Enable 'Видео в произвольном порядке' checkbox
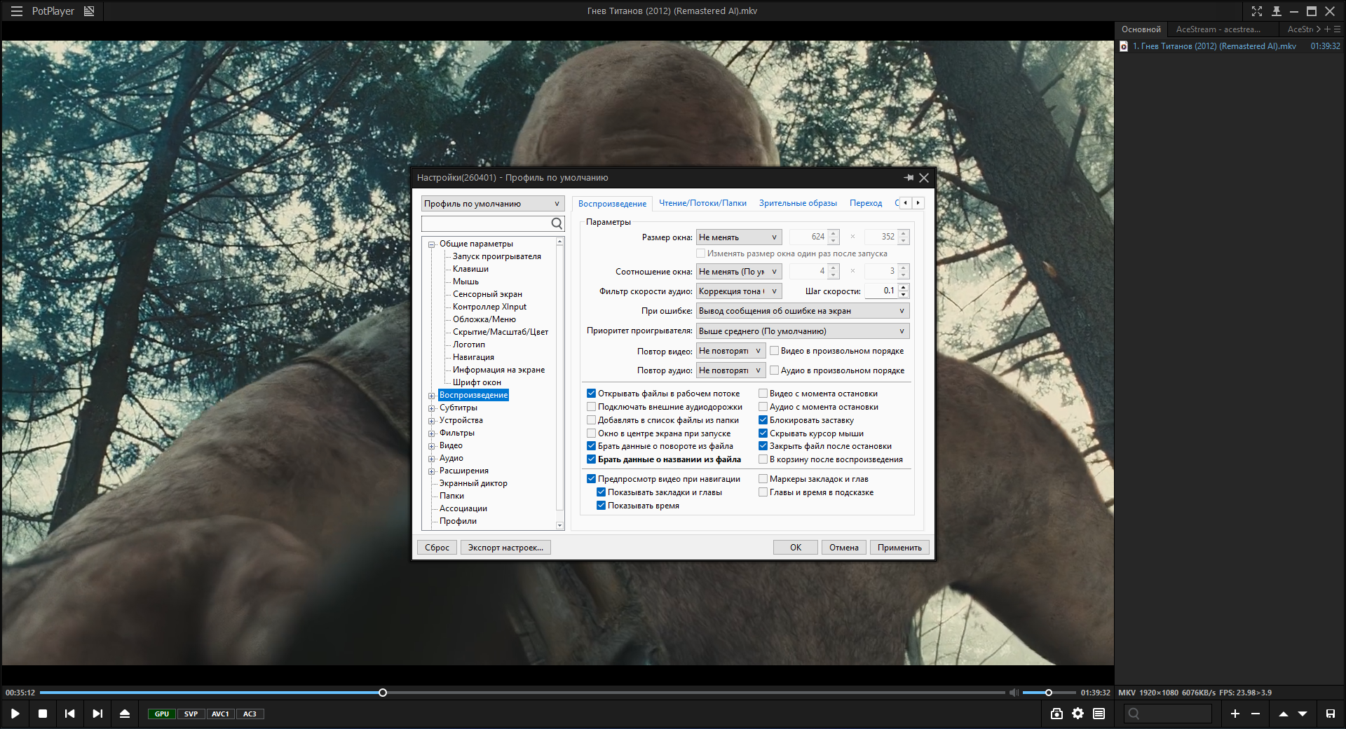 tap(775, 351)
